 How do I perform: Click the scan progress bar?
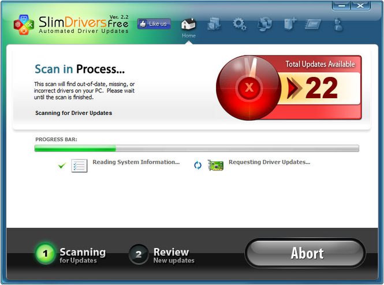click(x=197, y=148)
